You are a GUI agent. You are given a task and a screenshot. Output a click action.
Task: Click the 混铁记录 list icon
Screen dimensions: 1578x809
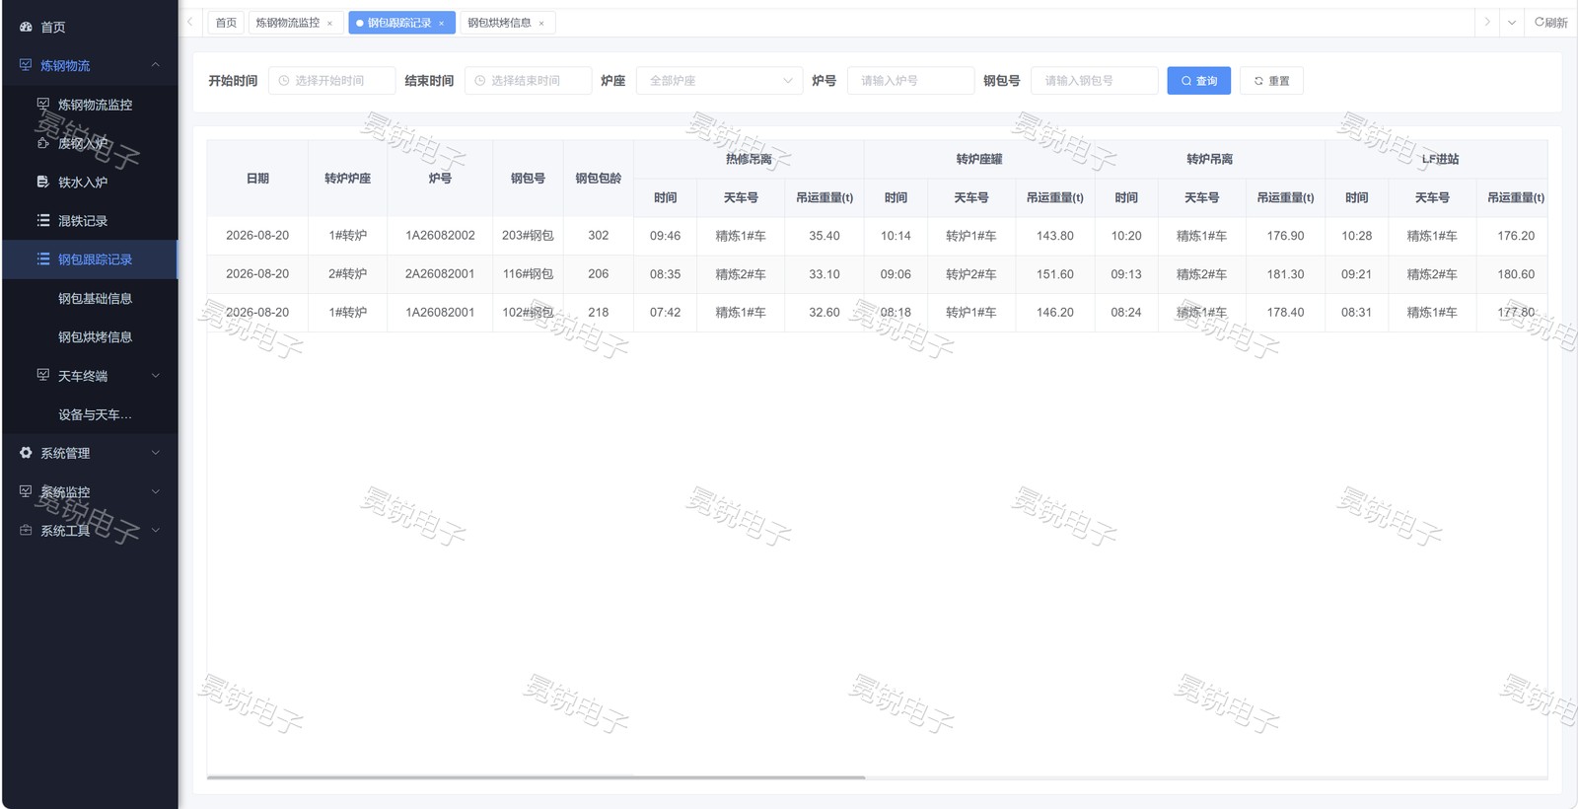(43, 220)
